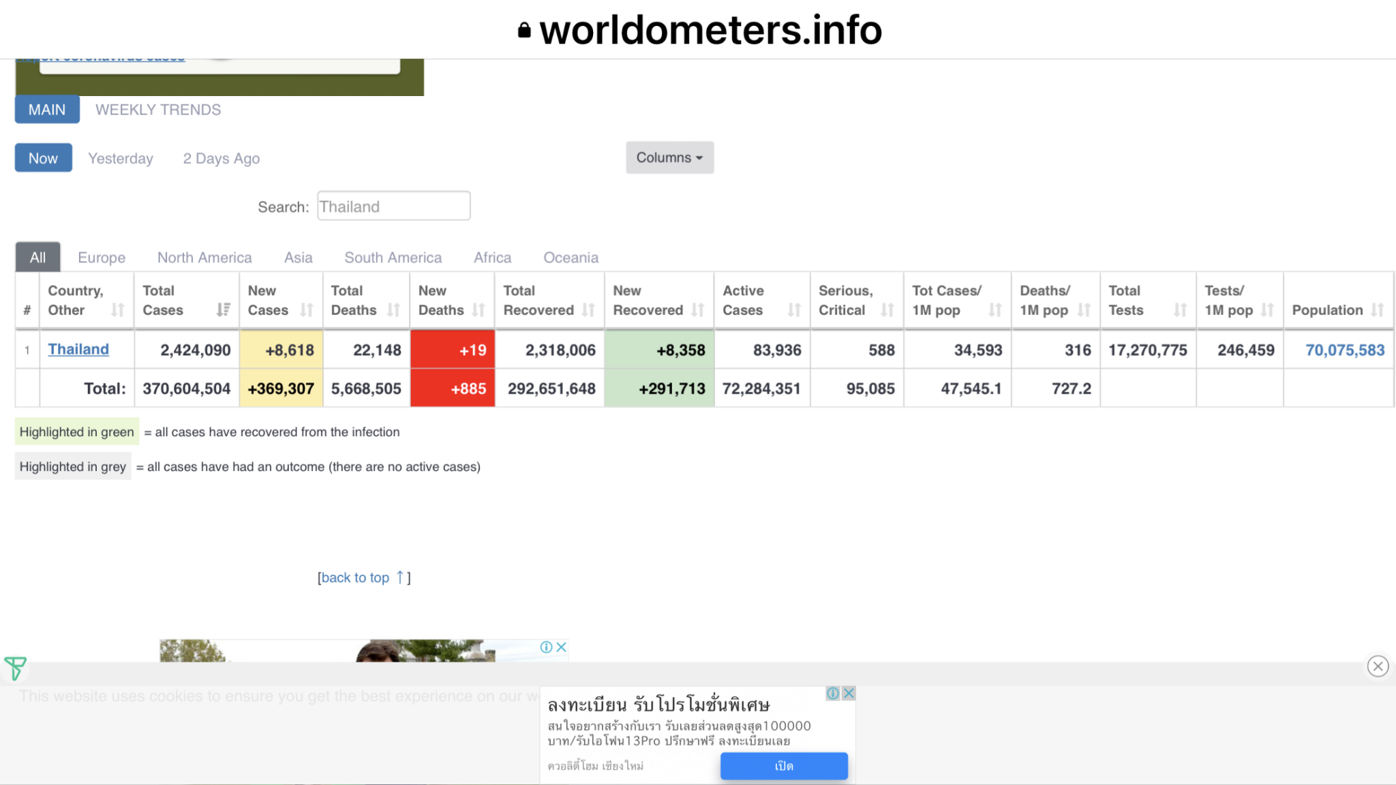Click Thailand new deaths +19 cell
Image resolution: width=1396 pixels, height=785 pixels.
click(453, 350)
